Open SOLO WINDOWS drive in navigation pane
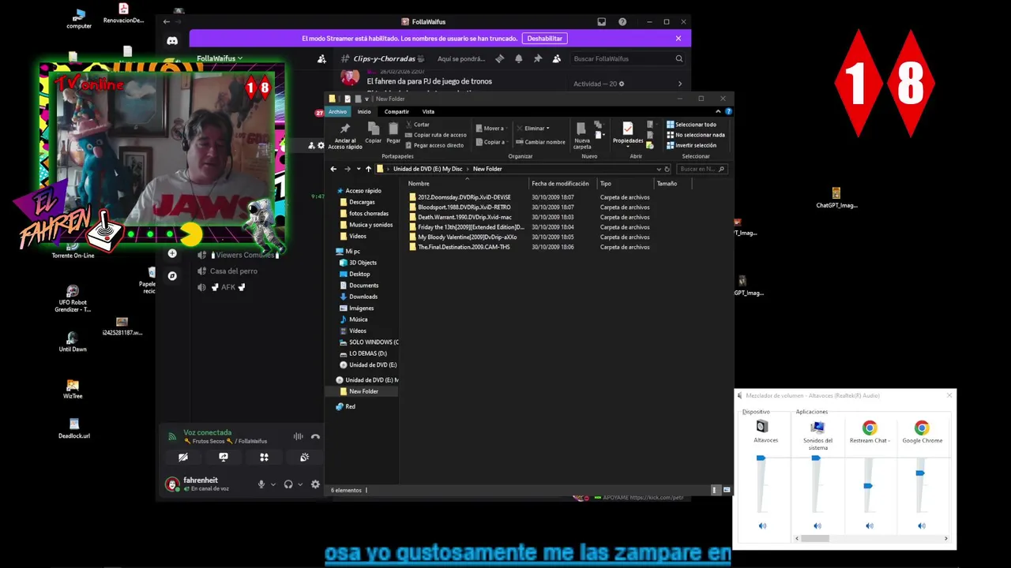This screenshot has height=568, width=1011. coord(368,342)
